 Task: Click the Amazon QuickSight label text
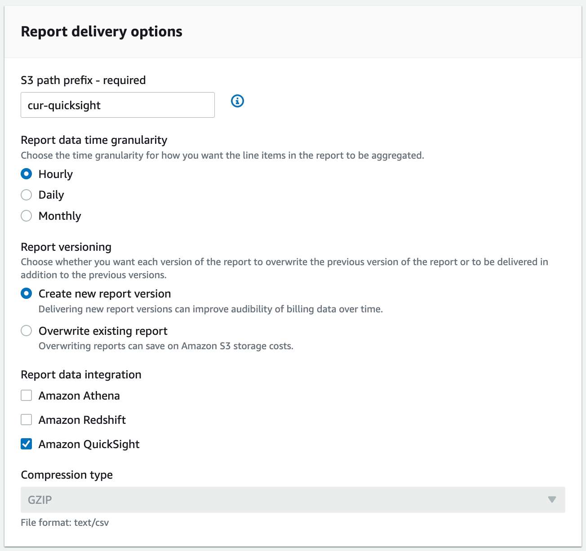click(89, 444)
